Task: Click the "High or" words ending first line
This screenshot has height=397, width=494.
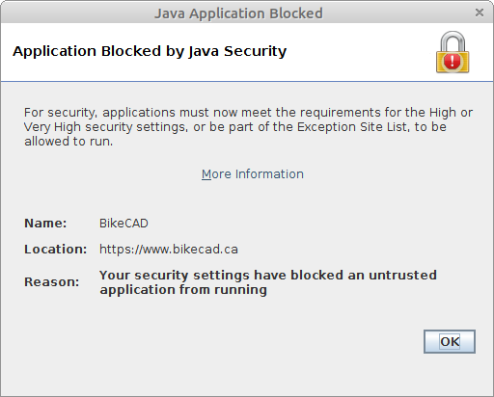Action: click(x=451, y=113)
